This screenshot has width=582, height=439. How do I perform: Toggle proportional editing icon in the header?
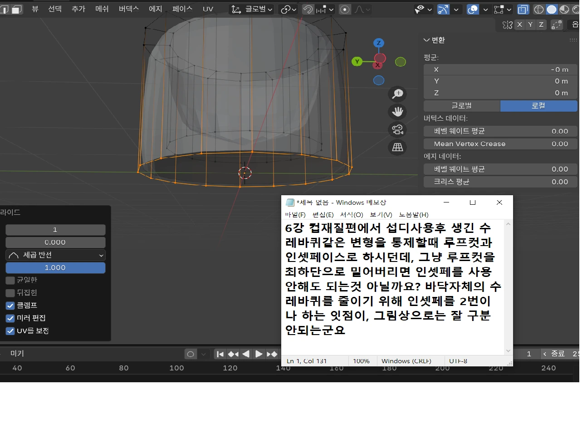345,9
